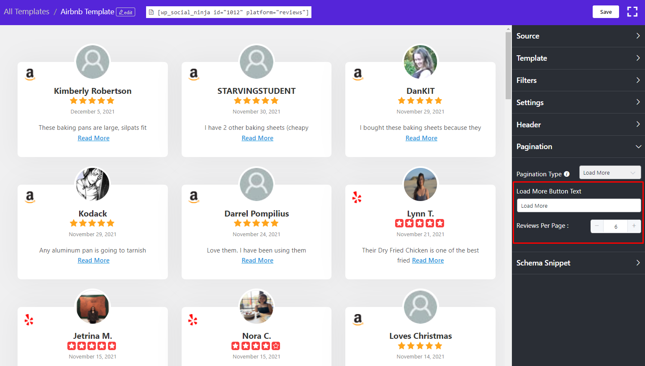
Task: Click the edit icon beside Airbnb Template title
Action: point(126,12)
